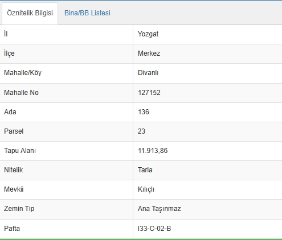The height and width of the screenshot is (240, 282).
Task: Select the Divanlı neighborhood value
Action: [x=148, y=73]
